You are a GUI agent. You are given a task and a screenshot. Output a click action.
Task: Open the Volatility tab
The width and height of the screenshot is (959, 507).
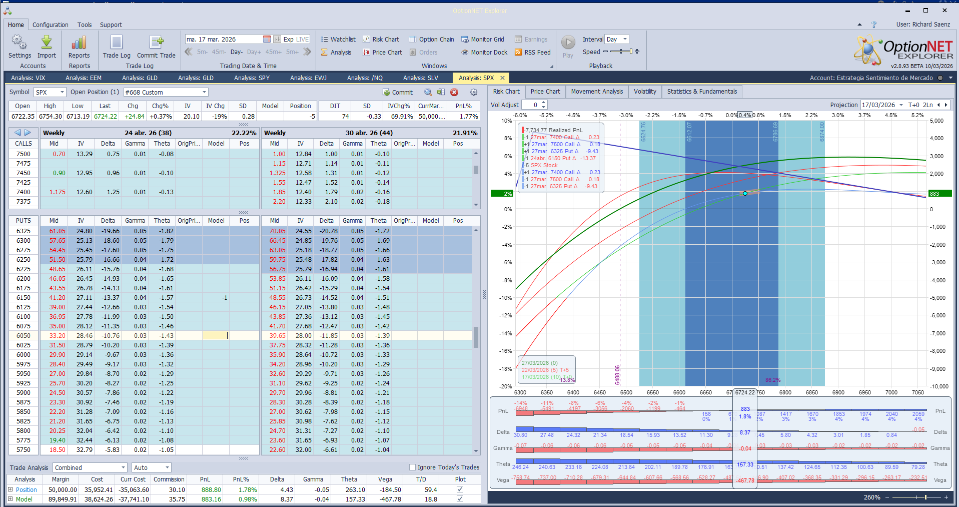coord(644,92)
